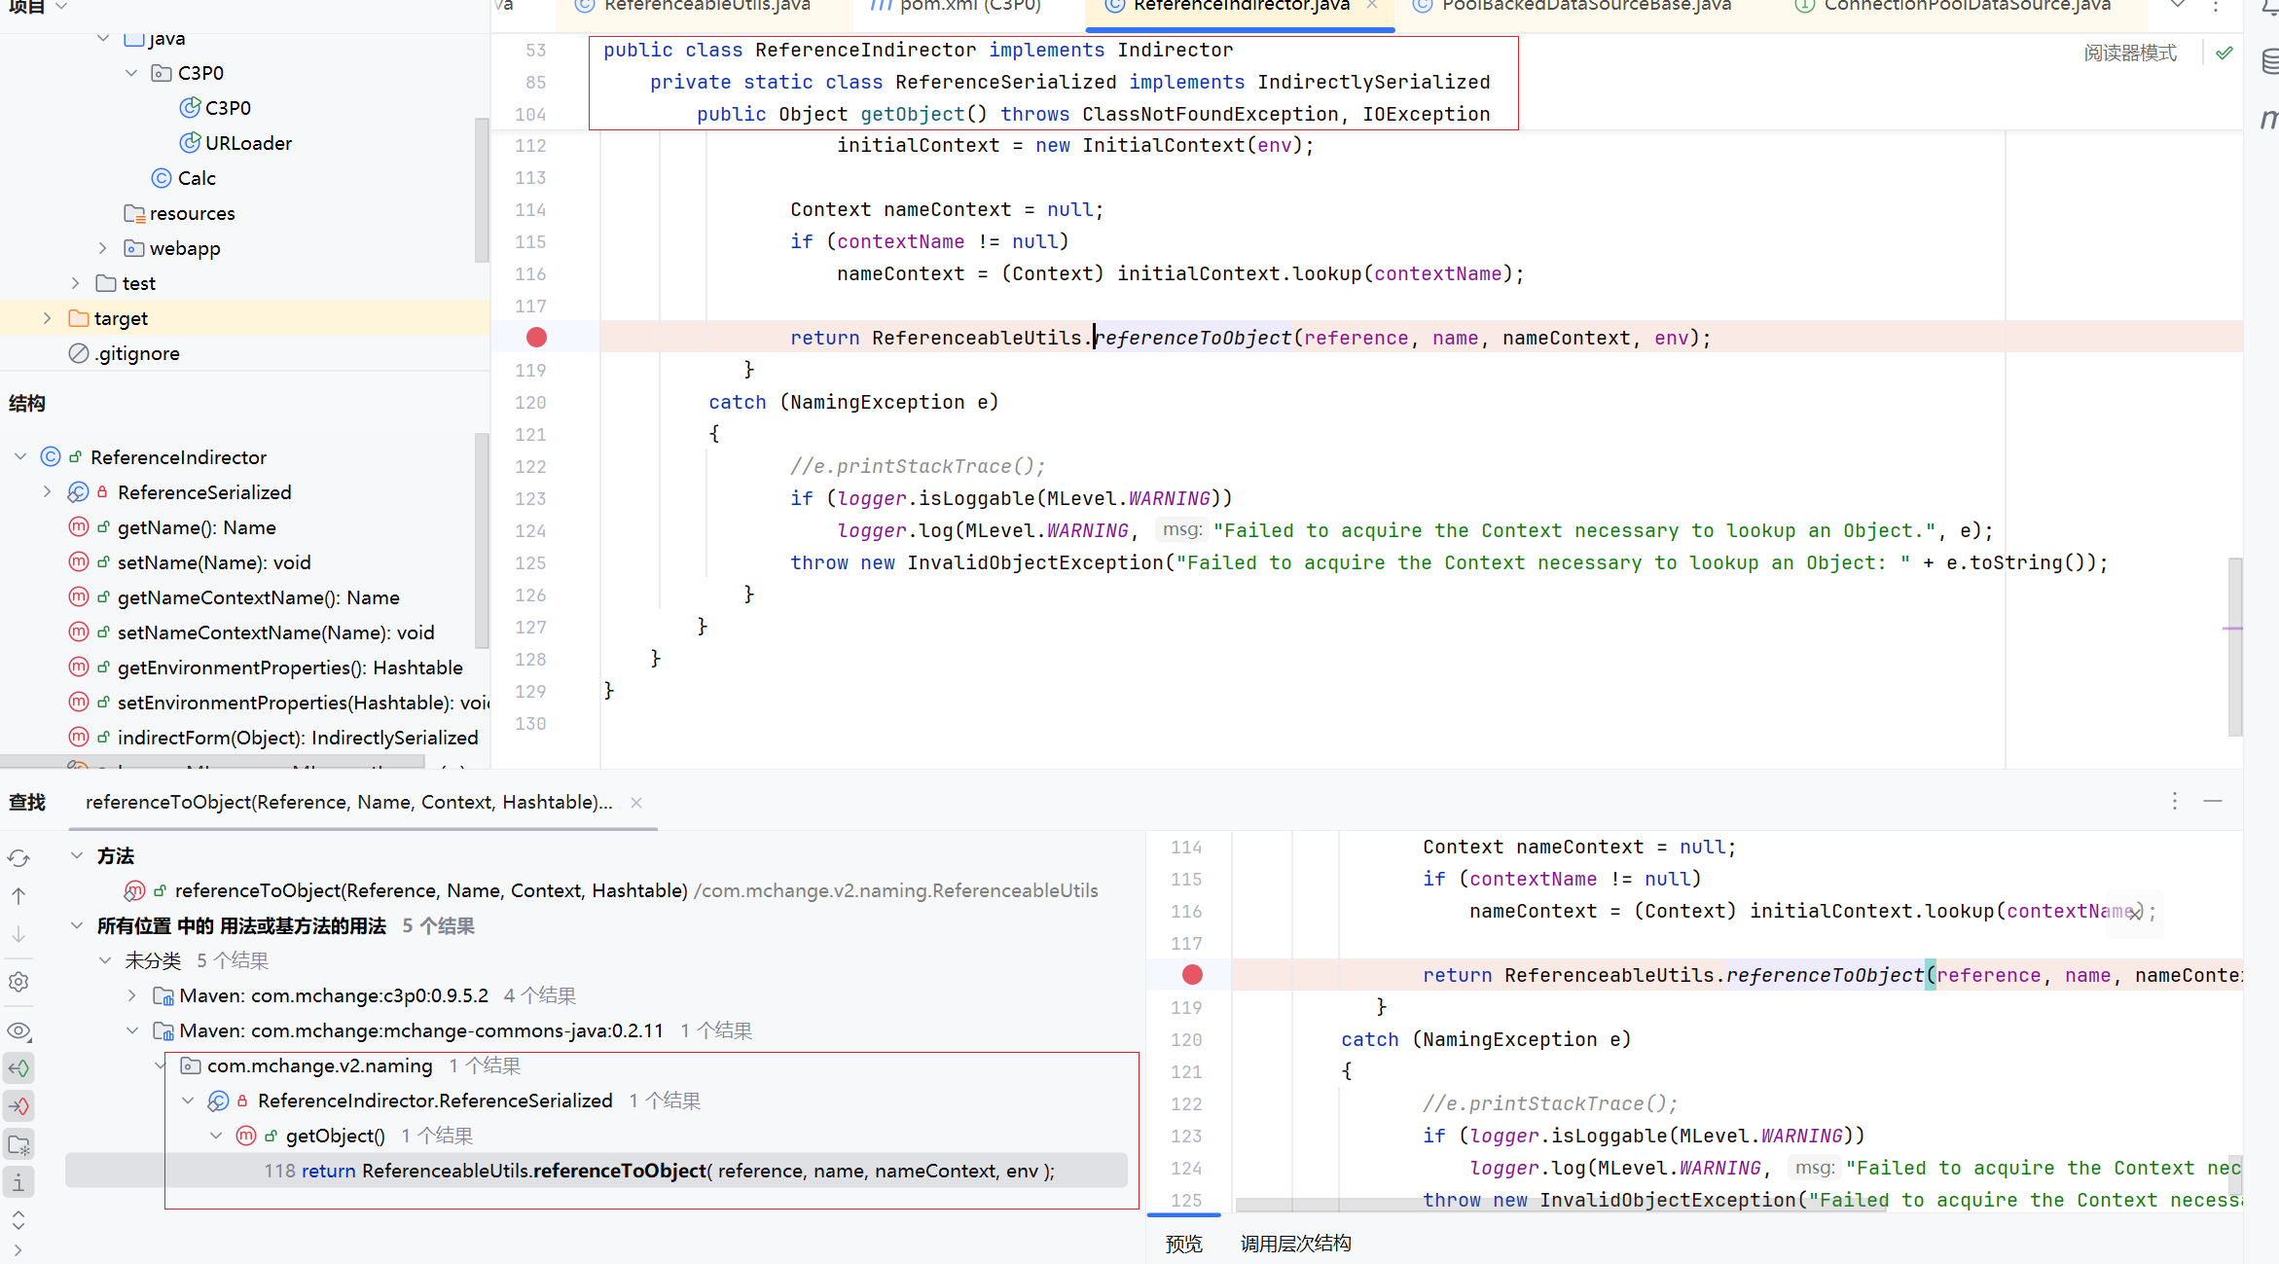Switch to the 调用层次结构 tab
This screenshot has height=1264, width=2279.
(x=1295, y=1244)
